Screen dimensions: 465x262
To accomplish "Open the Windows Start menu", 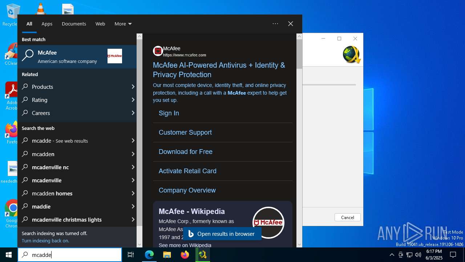I will (x=9, y=255).
